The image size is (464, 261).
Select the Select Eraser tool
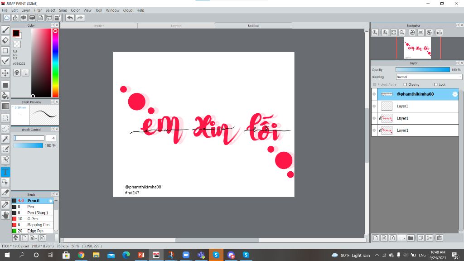[5, 160]
